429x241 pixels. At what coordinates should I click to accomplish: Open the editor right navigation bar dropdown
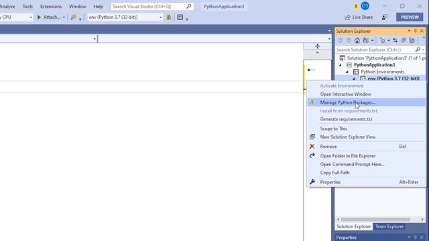click(329, 39)
